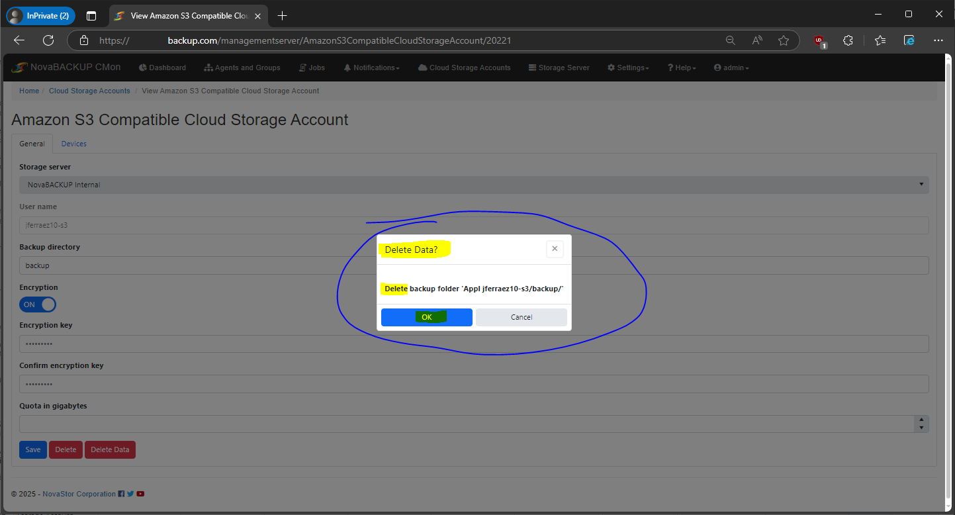Open the Storage Server page
The image size is (955, 515).
[559, 68]
